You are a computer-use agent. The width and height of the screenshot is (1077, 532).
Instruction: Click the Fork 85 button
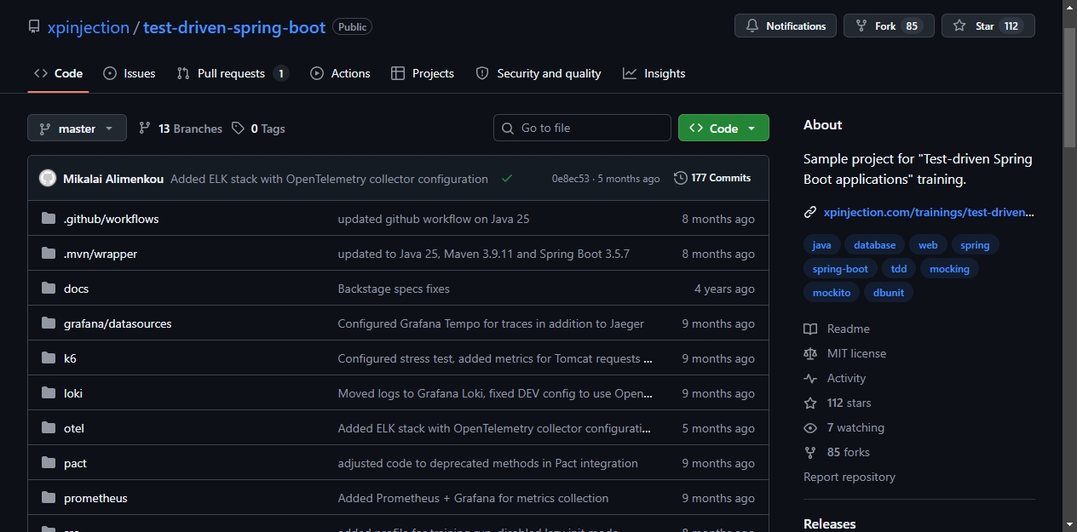pyautogui.click(x=889, y=26)
